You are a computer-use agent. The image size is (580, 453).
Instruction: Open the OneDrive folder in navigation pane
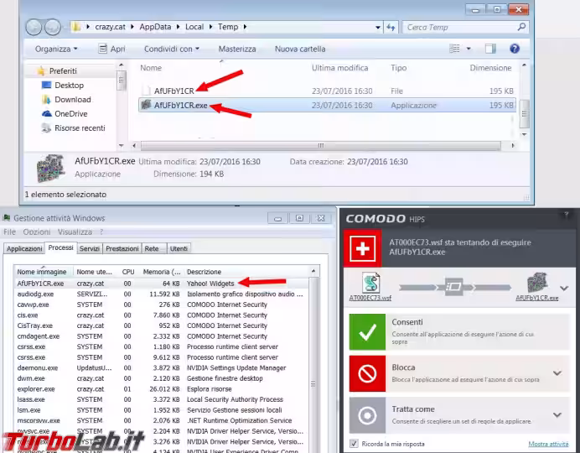click(71, 113)
